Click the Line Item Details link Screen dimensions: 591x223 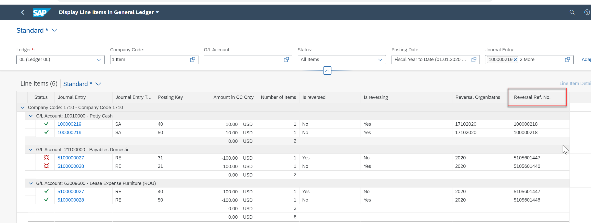pyautogui.click(x=575, y=84)
